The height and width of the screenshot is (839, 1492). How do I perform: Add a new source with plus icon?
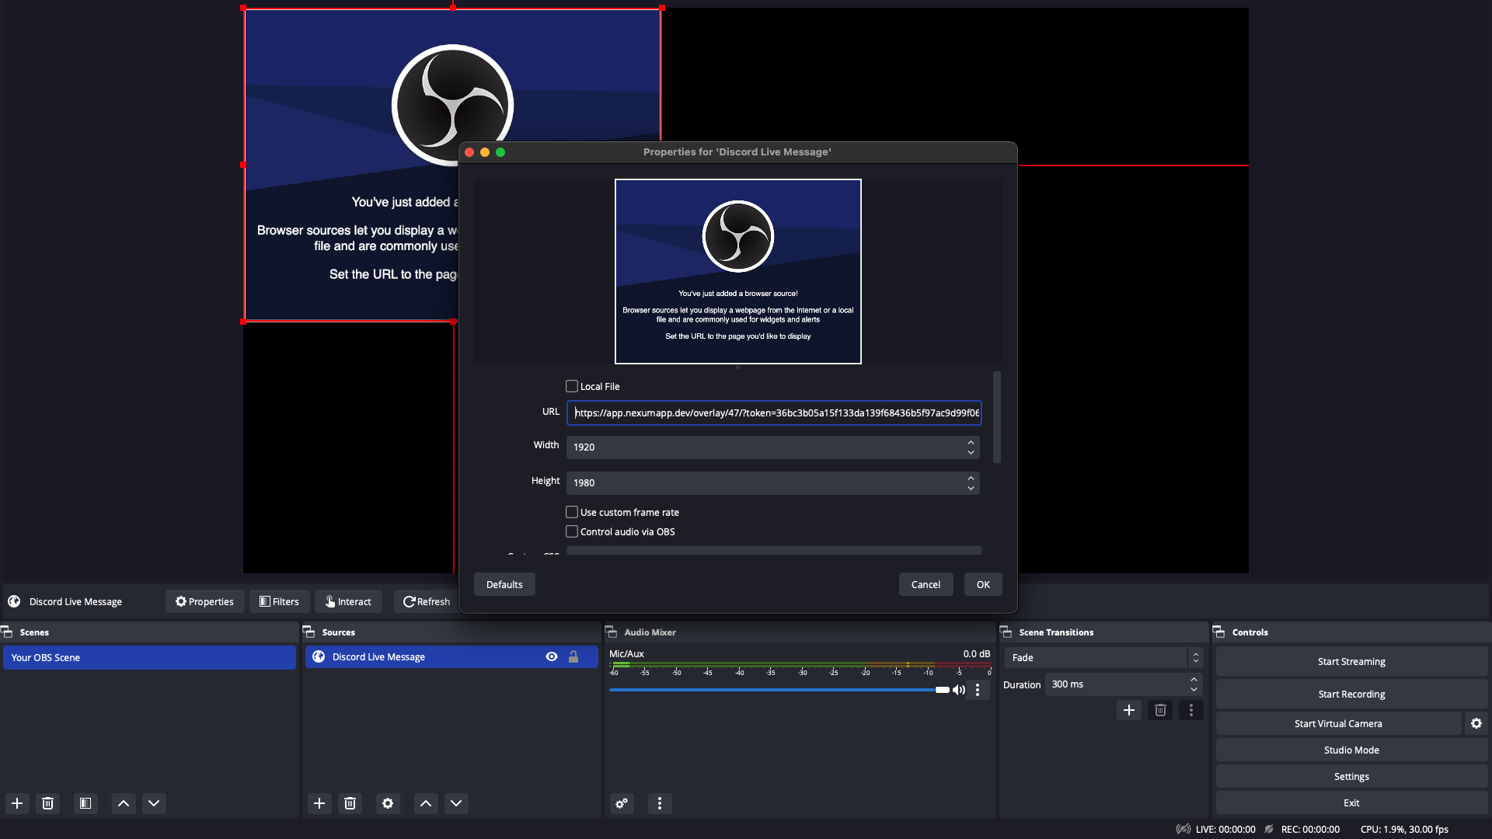point(319,803)
